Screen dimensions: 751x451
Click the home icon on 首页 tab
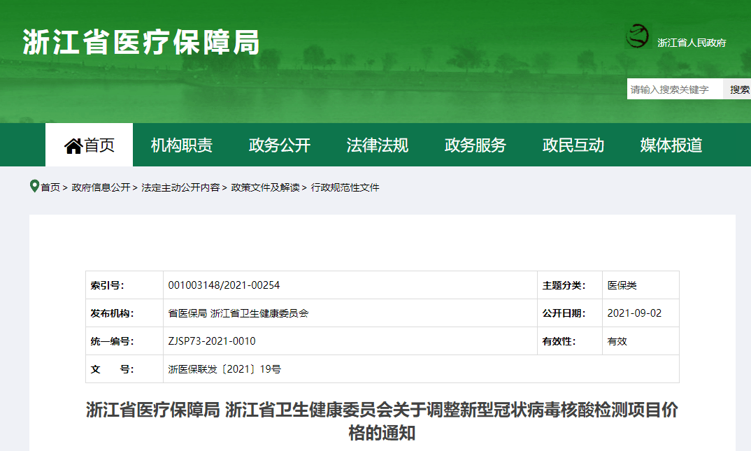(73, 144)
